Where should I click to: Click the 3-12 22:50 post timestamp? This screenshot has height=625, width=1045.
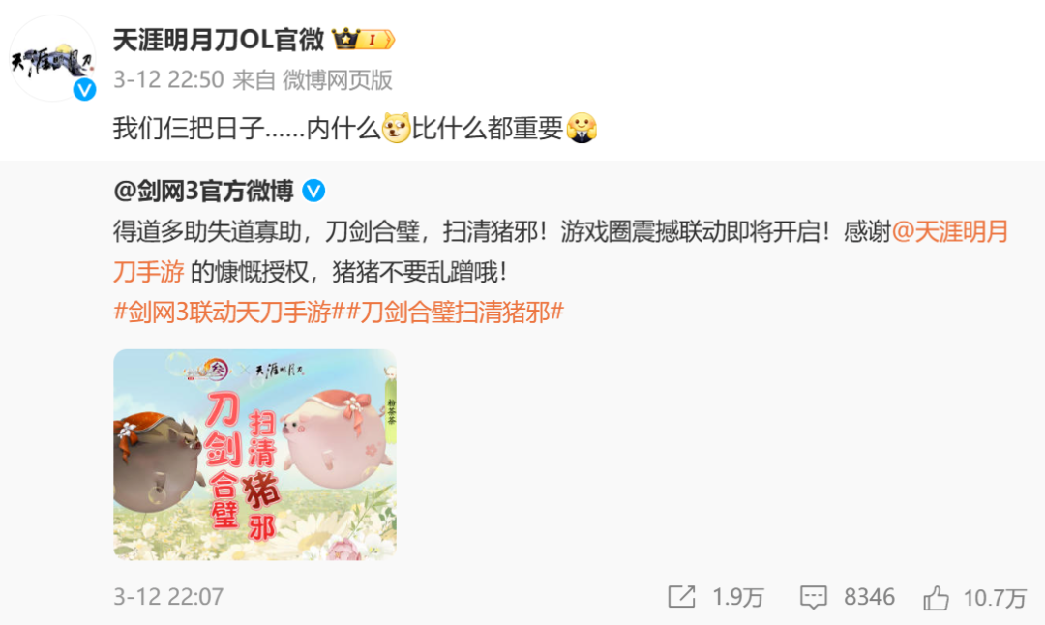[168, 80]
